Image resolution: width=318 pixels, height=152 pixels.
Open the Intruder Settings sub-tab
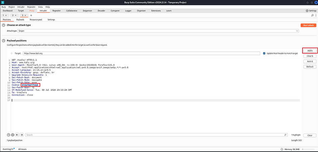point(51,20)
